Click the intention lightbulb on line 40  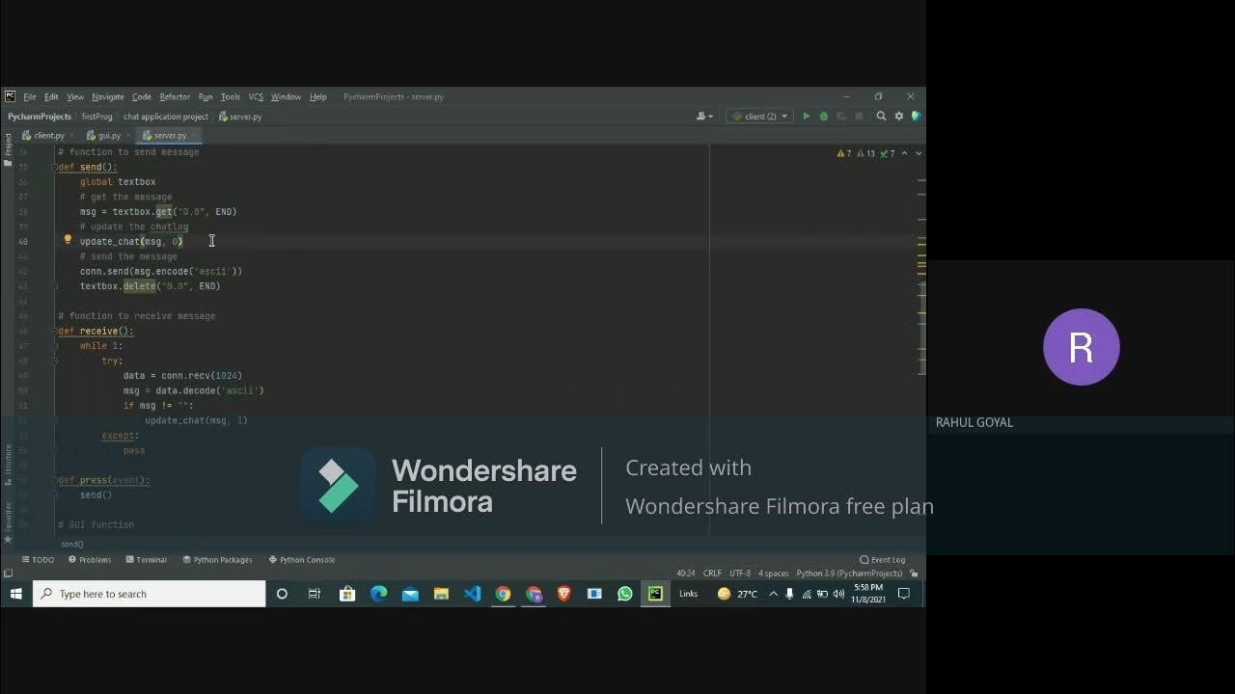point(68,240)
